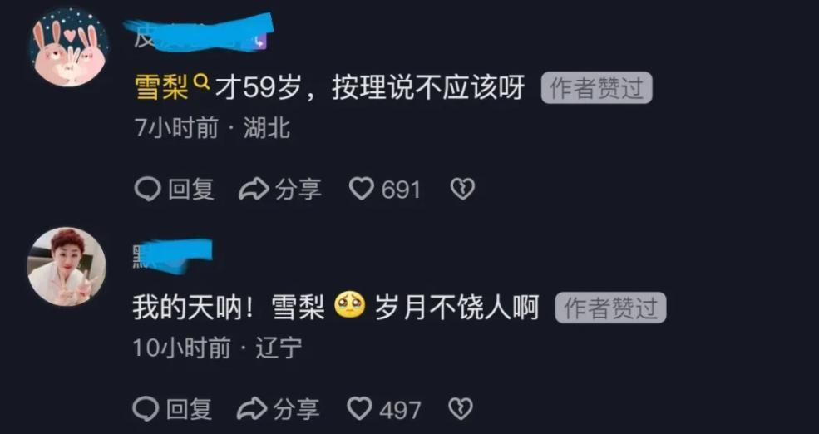Click 作者赞过 tag on the second comment
This screenshot has height=434, width=819.
tap(610, 308)
